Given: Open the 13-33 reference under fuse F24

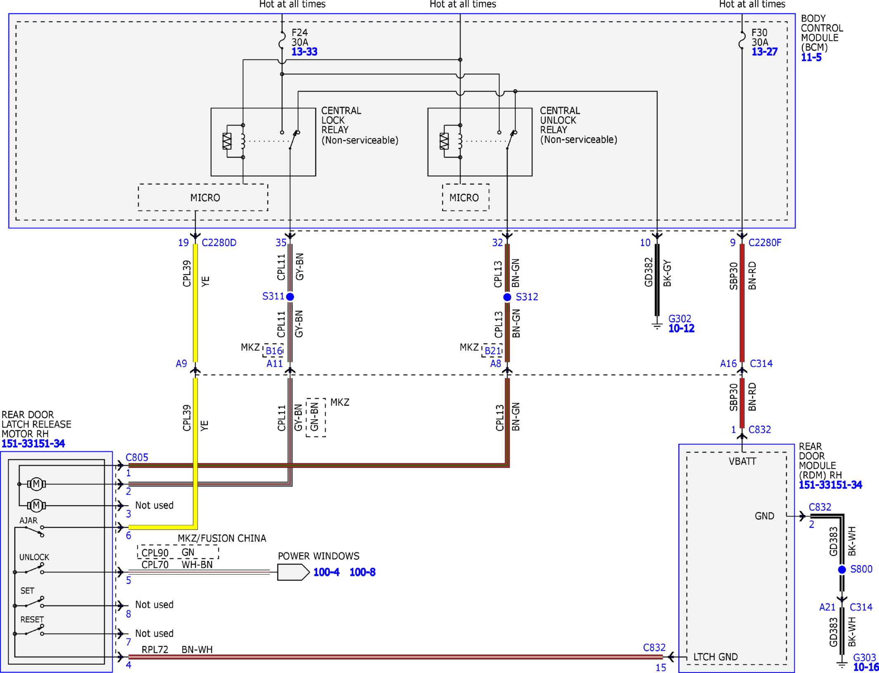Looking at the screenshot, I should pos(304,52).
